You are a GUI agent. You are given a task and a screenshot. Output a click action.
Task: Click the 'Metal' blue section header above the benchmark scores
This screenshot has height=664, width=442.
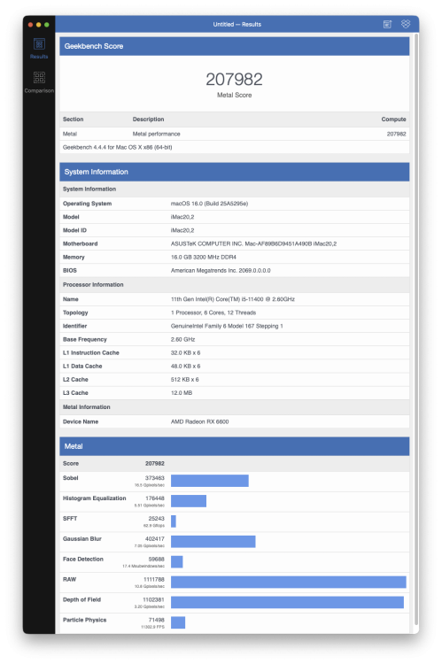[235, 446]
